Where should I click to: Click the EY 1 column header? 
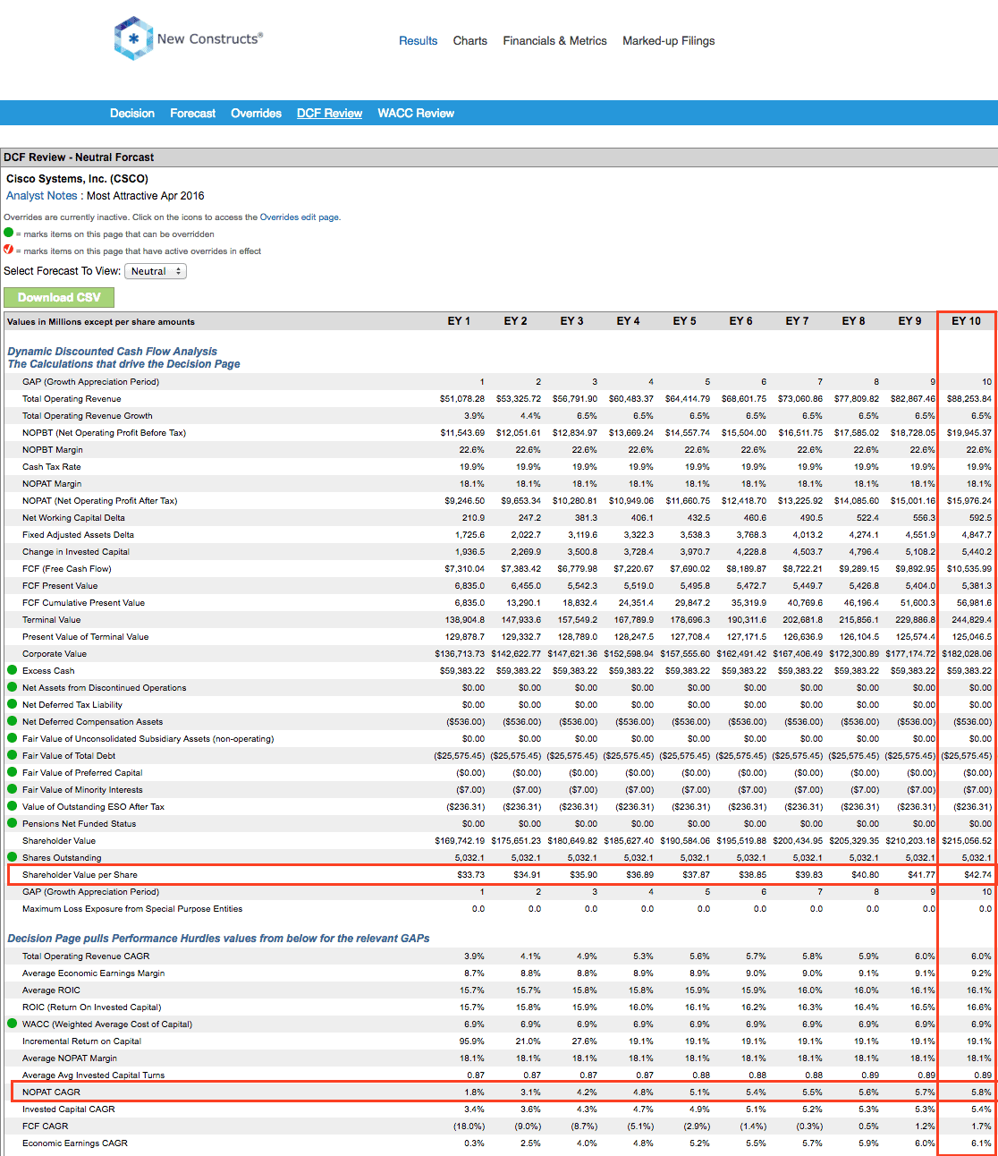(459, 321)
